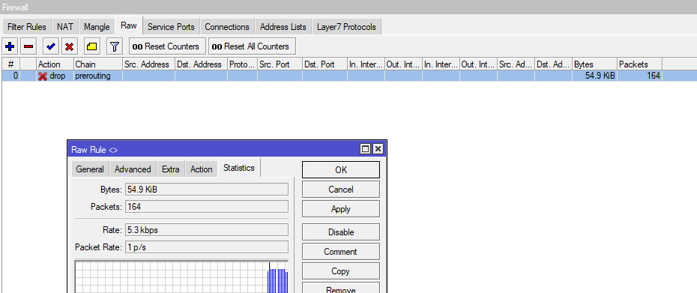Click the blue plus Add rule icon
This screenshot has height=293, width=697.
coord(9,46)
